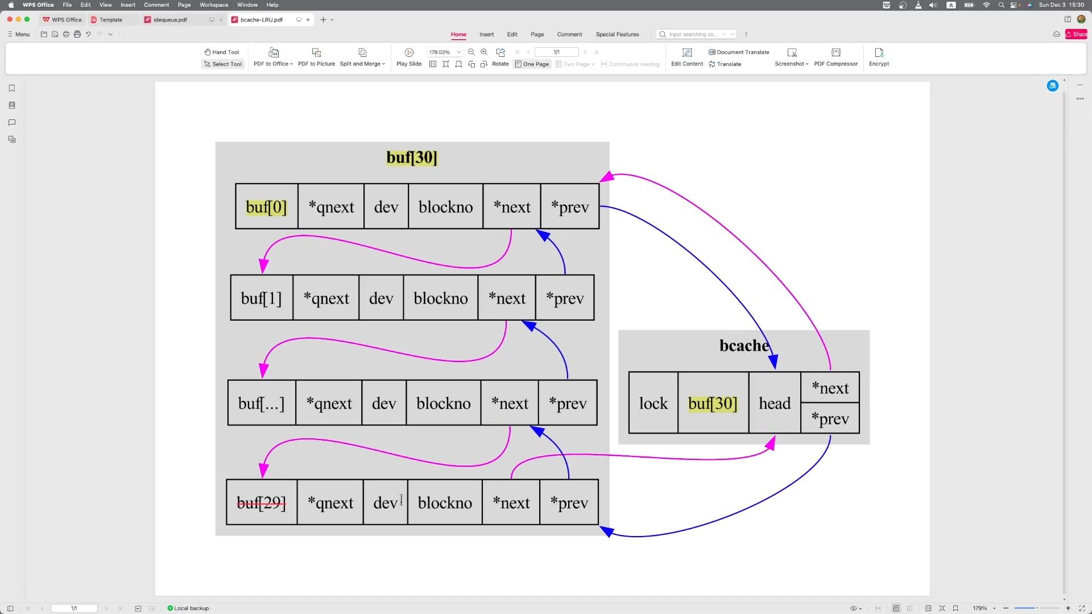This screenshot has height=614, width=1092.
Task: Open the bookmarks sidebar panel
Action: (x=12, y=88)
